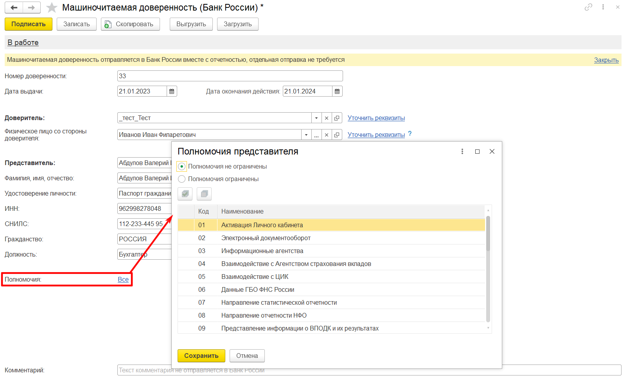Copy link to this document icon

coord(588,7)
